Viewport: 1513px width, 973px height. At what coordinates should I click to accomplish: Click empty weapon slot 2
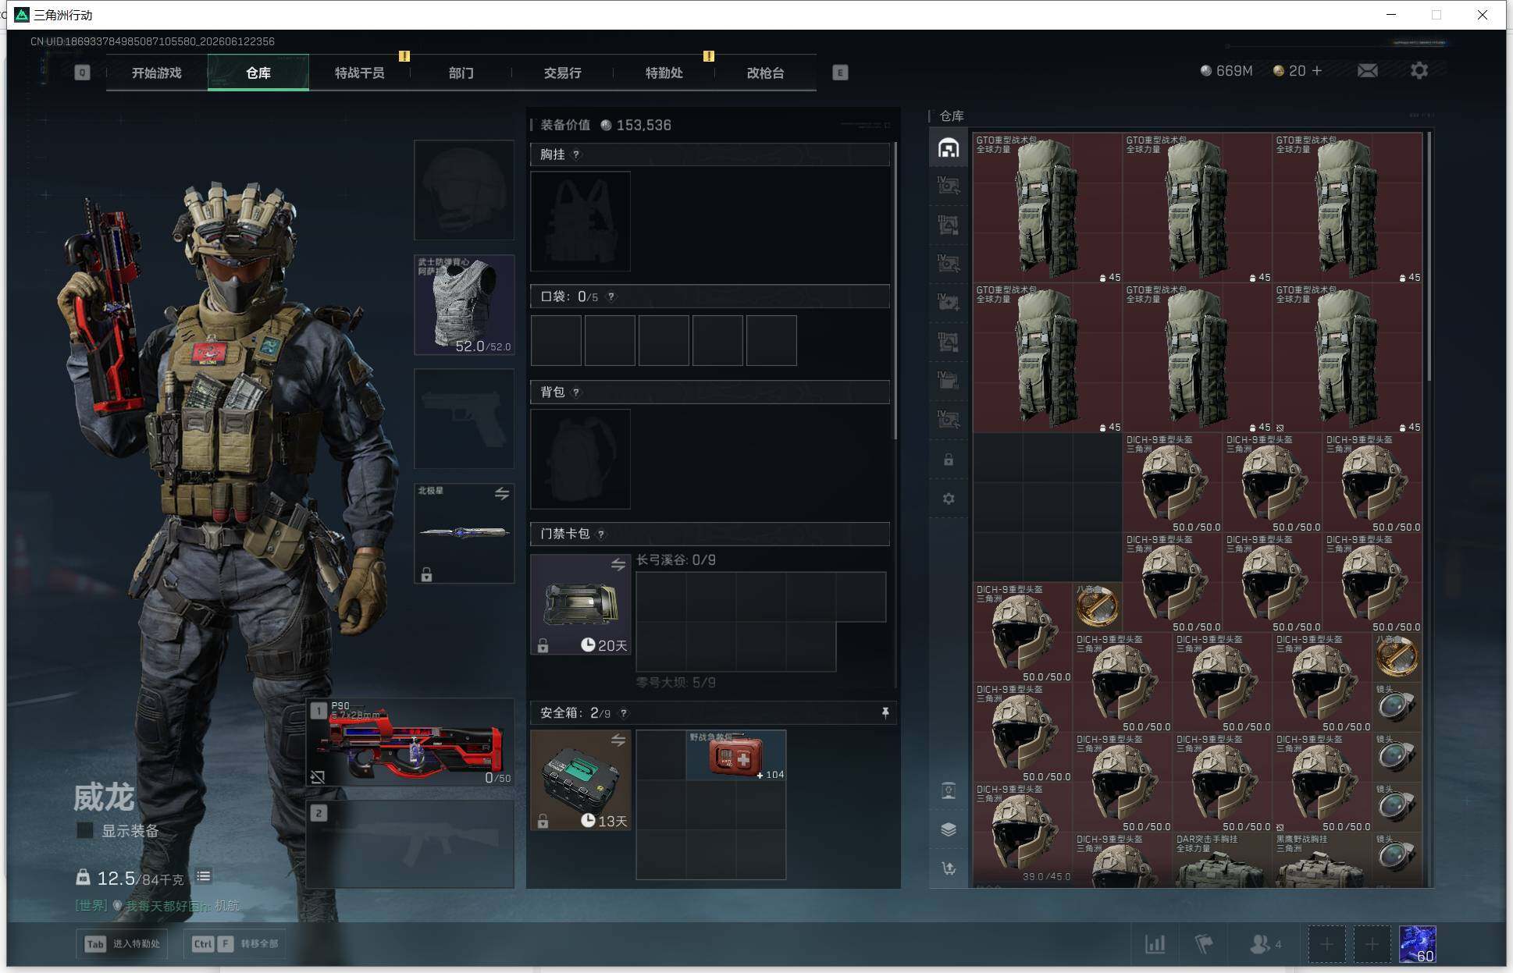click(411, 844)
